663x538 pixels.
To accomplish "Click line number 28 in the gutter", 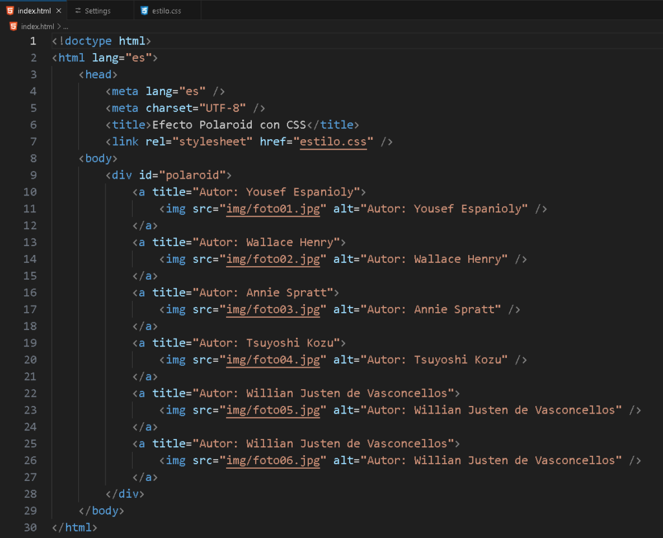I will pos(30,494).
